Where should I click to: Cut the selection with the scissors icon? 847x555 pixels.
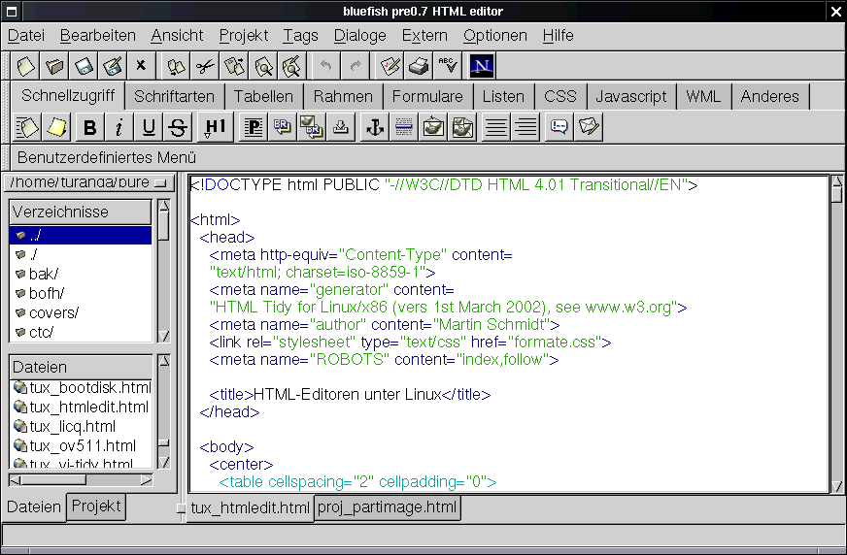point(205,66)
